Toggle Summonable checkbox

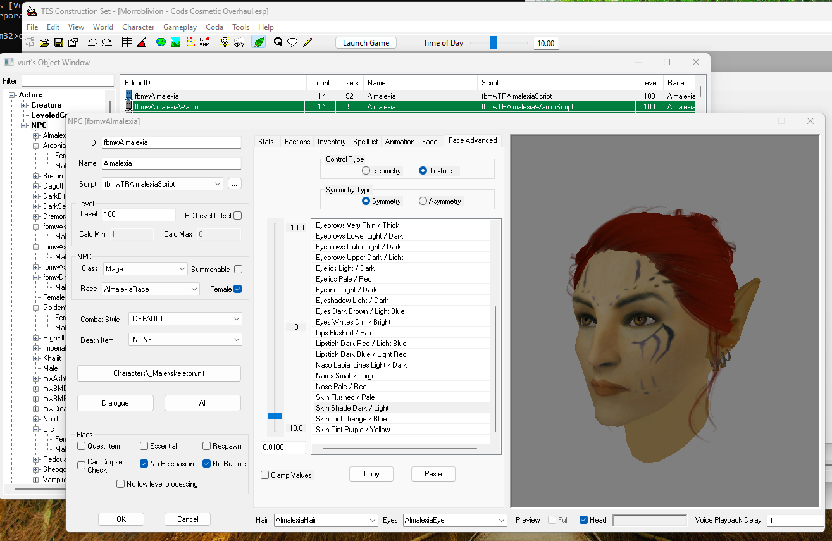point(238,269)
